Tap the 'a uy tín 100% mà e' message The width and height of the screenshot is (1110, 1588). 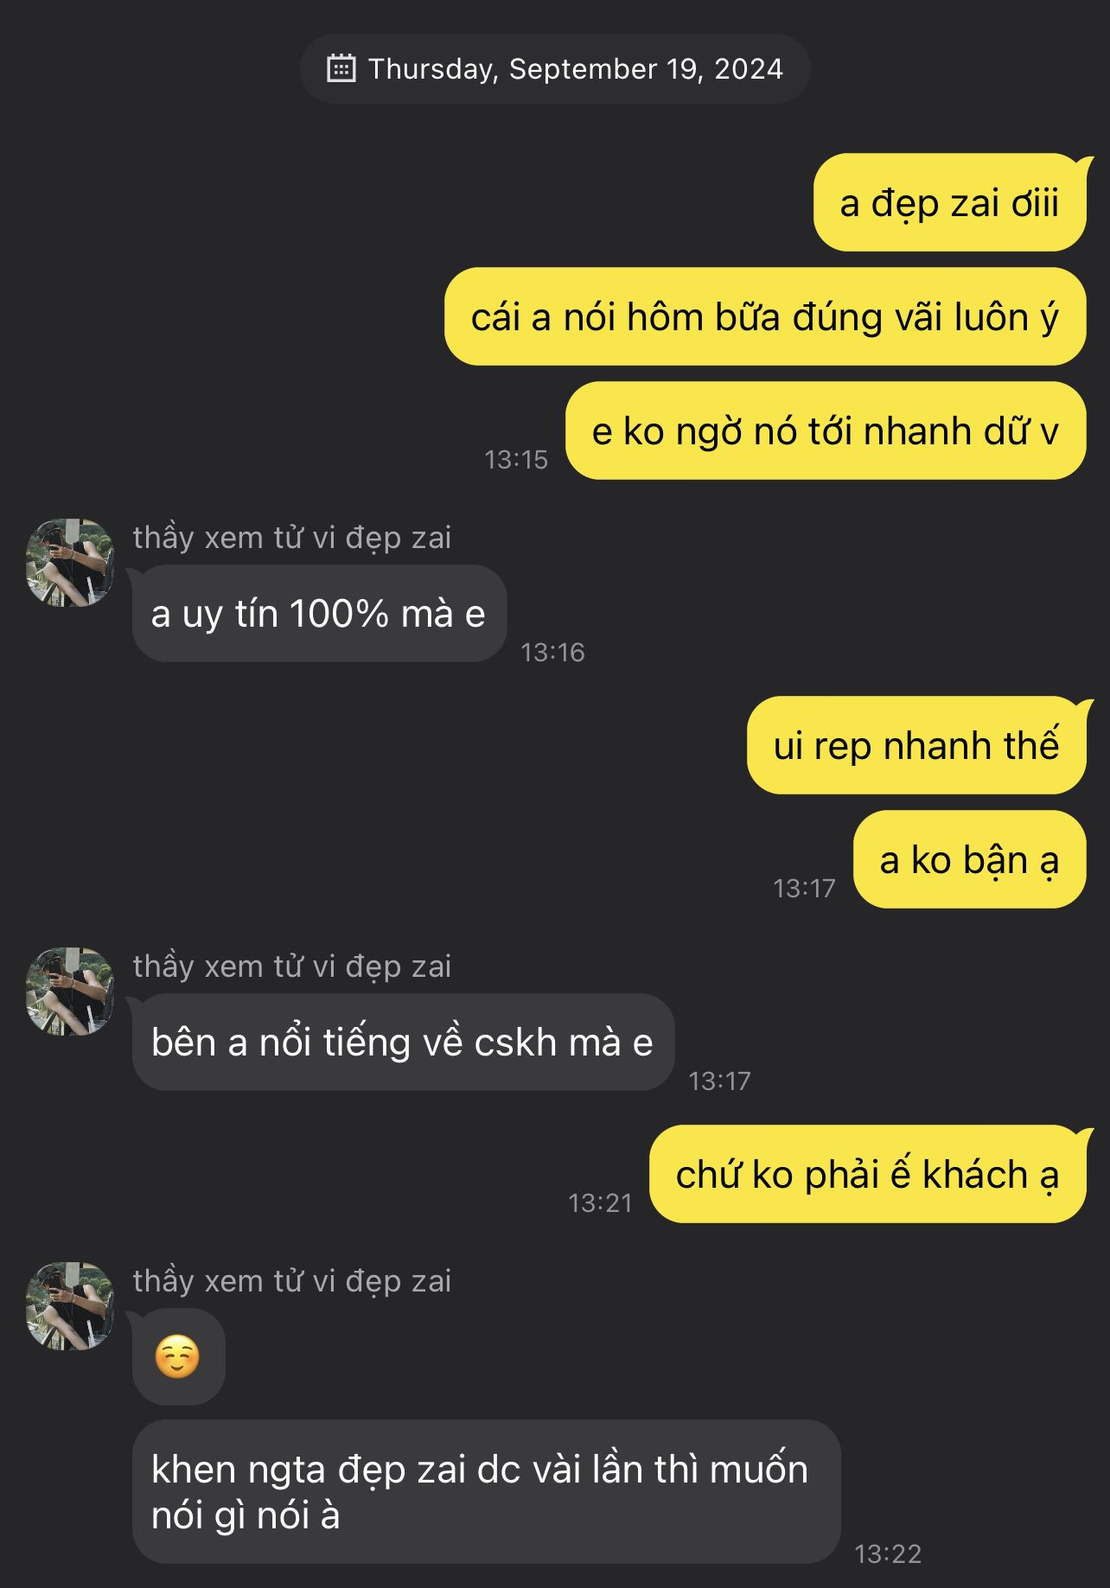pyautogui.click(x=319, y=614)
